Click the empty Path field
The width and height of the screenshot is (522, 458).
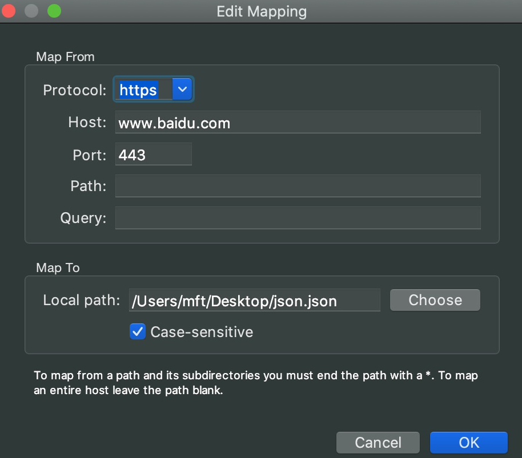pyautogui.click(x=298, y=185)
